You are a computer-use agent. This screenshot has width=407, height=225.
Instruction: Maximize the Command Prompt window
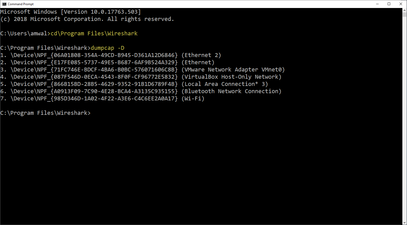(389, 4)
